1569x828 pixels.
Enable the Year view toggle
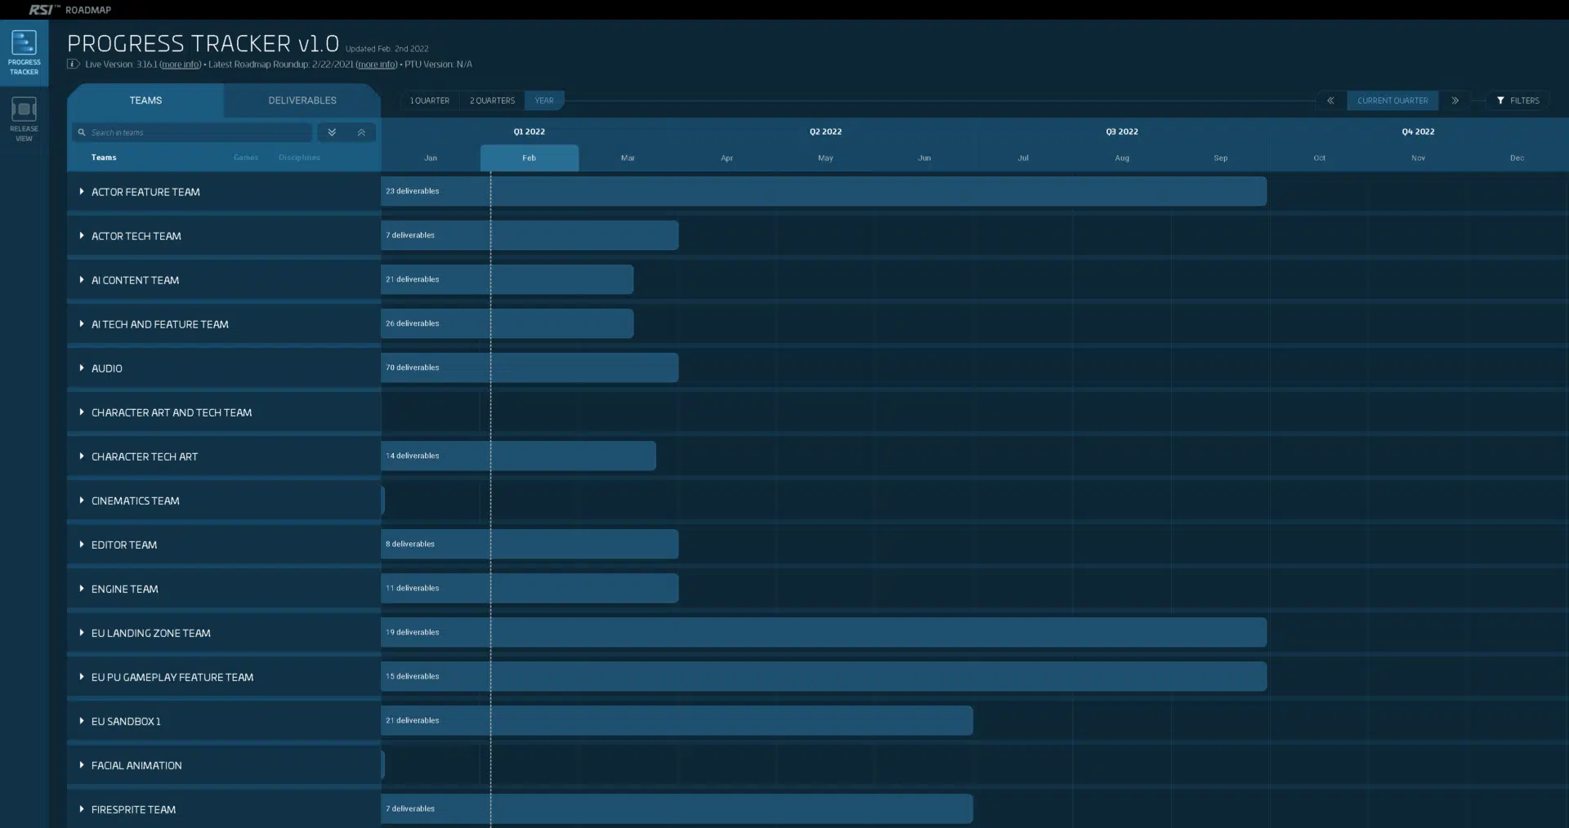tap(543, 100)
